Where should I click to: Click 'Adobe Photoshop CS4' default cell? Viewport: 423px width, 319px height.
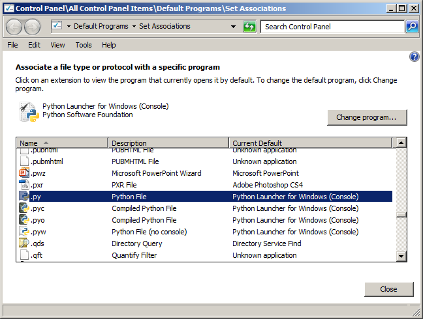coord(268,185)
